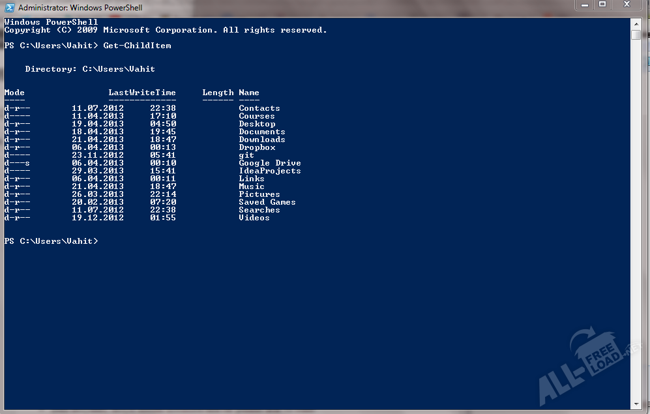Viewport: 650px width, 414px height.
Task: Click the 'LastWriteTime' column header
Action: (x=141, y=93)
